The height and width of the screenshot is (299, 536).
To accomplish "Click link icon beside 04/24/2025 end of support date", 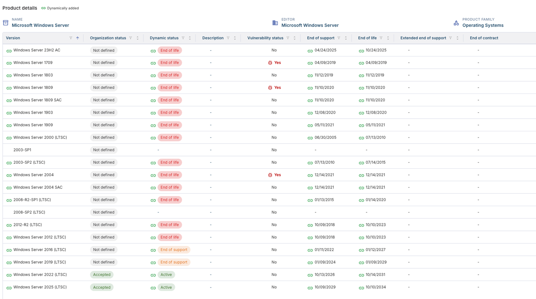I will point(310,51).
